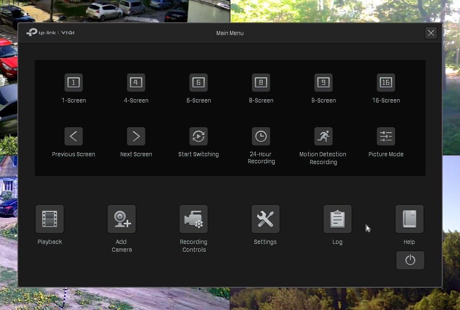
Task: Go to Previous Screen
Action: coord(74,136)
